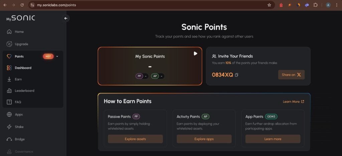Open the browser extensions puzzle icon
This screenshot has width=342, height=156.
[x=315, y=5]
